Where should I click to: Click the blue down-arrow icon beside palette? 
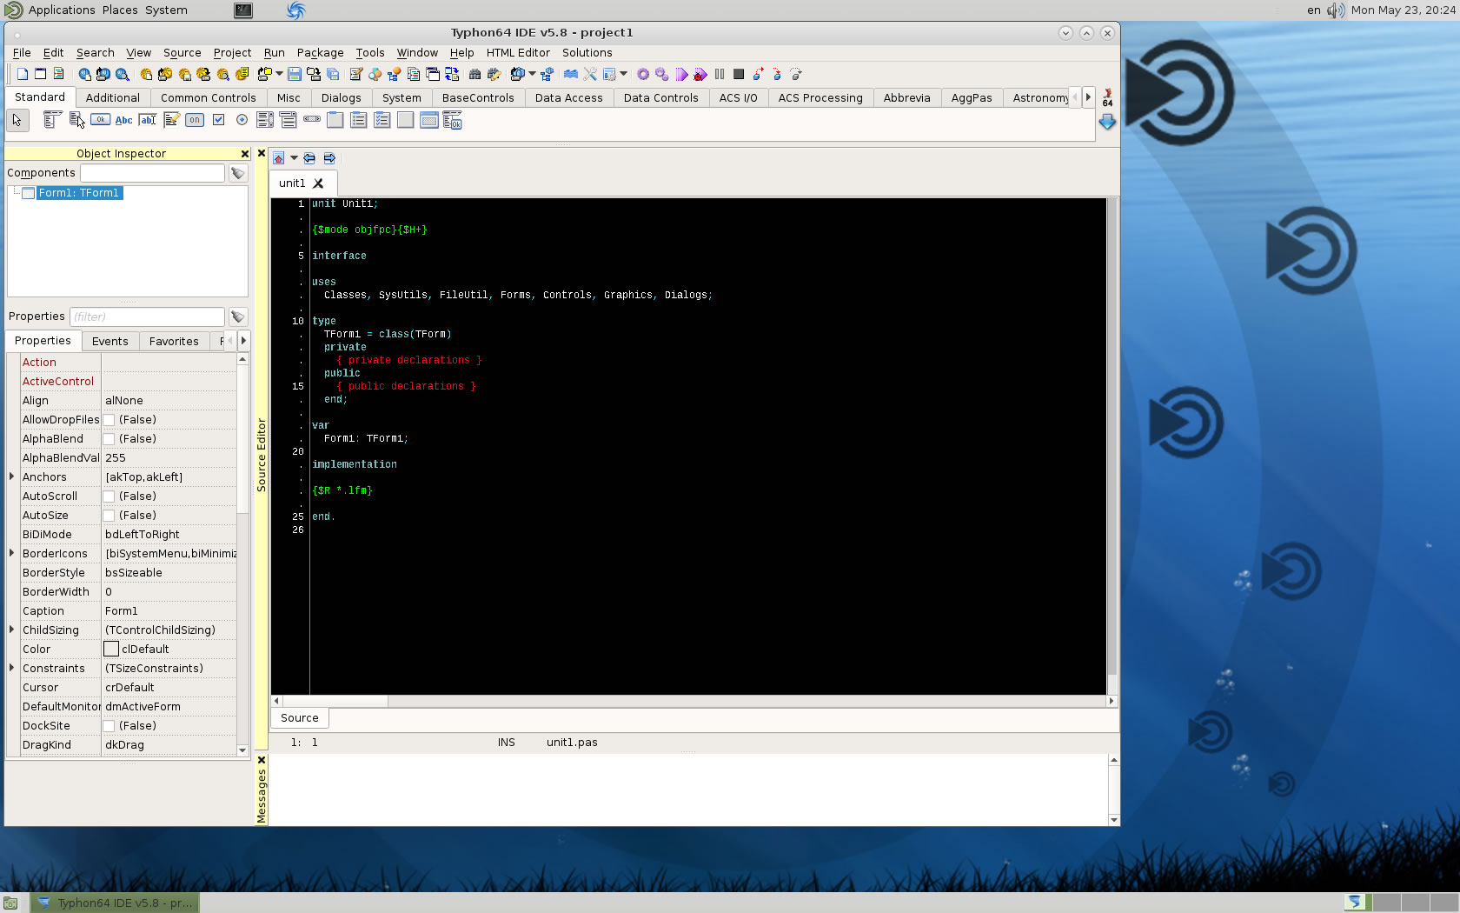pyautogui.click(x=1107, y=123)
